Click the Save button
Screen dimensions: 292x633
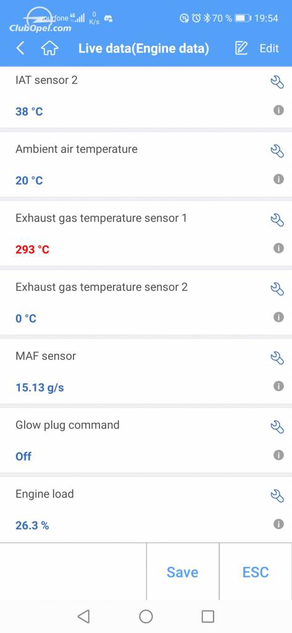(182, 572)
